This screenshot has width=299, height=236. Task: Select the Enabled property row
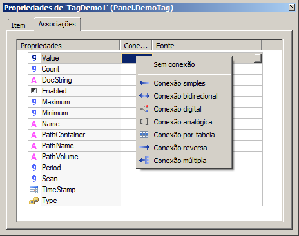[x=74, y=91]
